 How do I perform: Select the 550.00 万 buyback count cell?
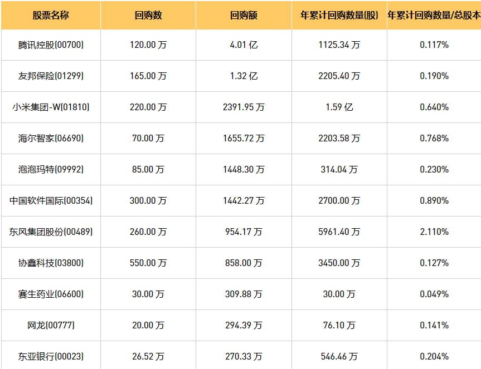(x=148, y=263)
